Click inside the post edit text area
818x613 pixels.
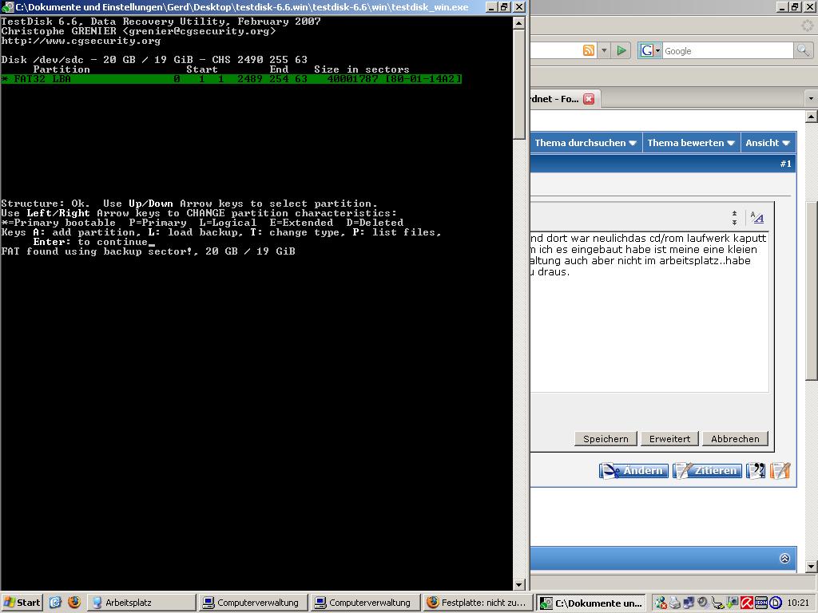[649, 312]
